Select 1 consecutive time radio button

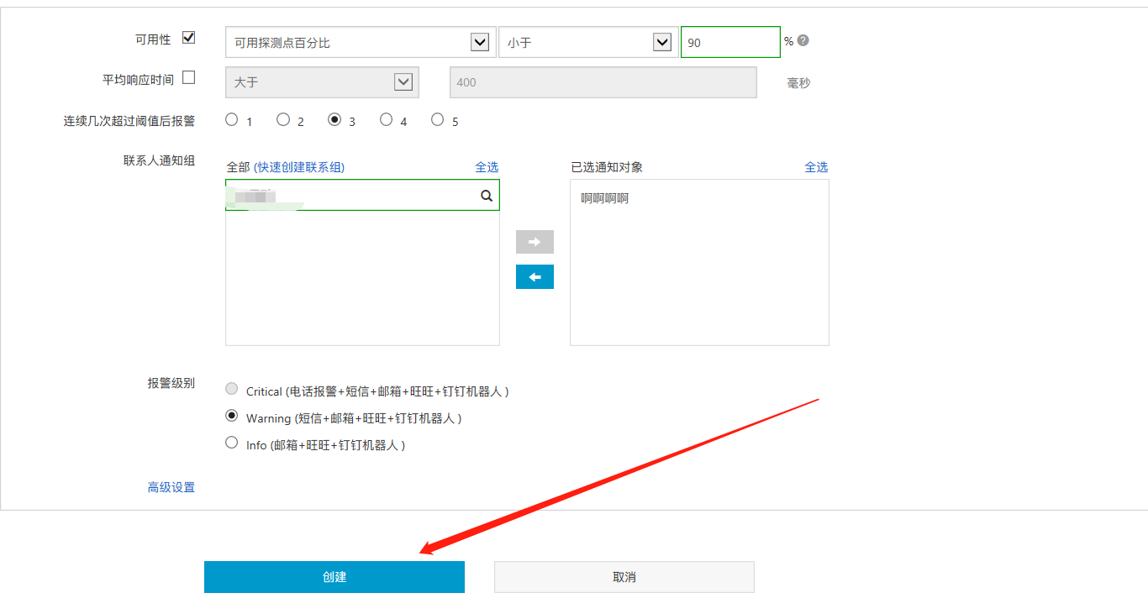[x=232, y=119]
